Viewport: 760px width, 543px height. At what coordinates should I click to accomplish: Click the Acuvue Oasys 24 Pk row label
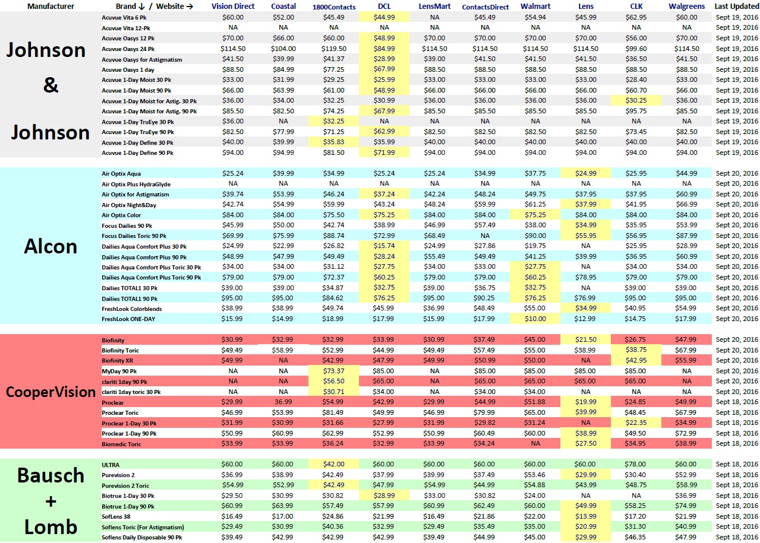(128, 49)
